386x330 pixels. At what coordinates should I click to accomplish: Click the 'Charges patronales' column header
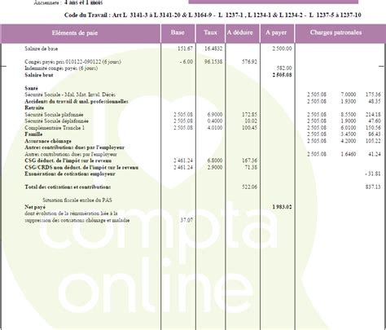coord(336,33)
